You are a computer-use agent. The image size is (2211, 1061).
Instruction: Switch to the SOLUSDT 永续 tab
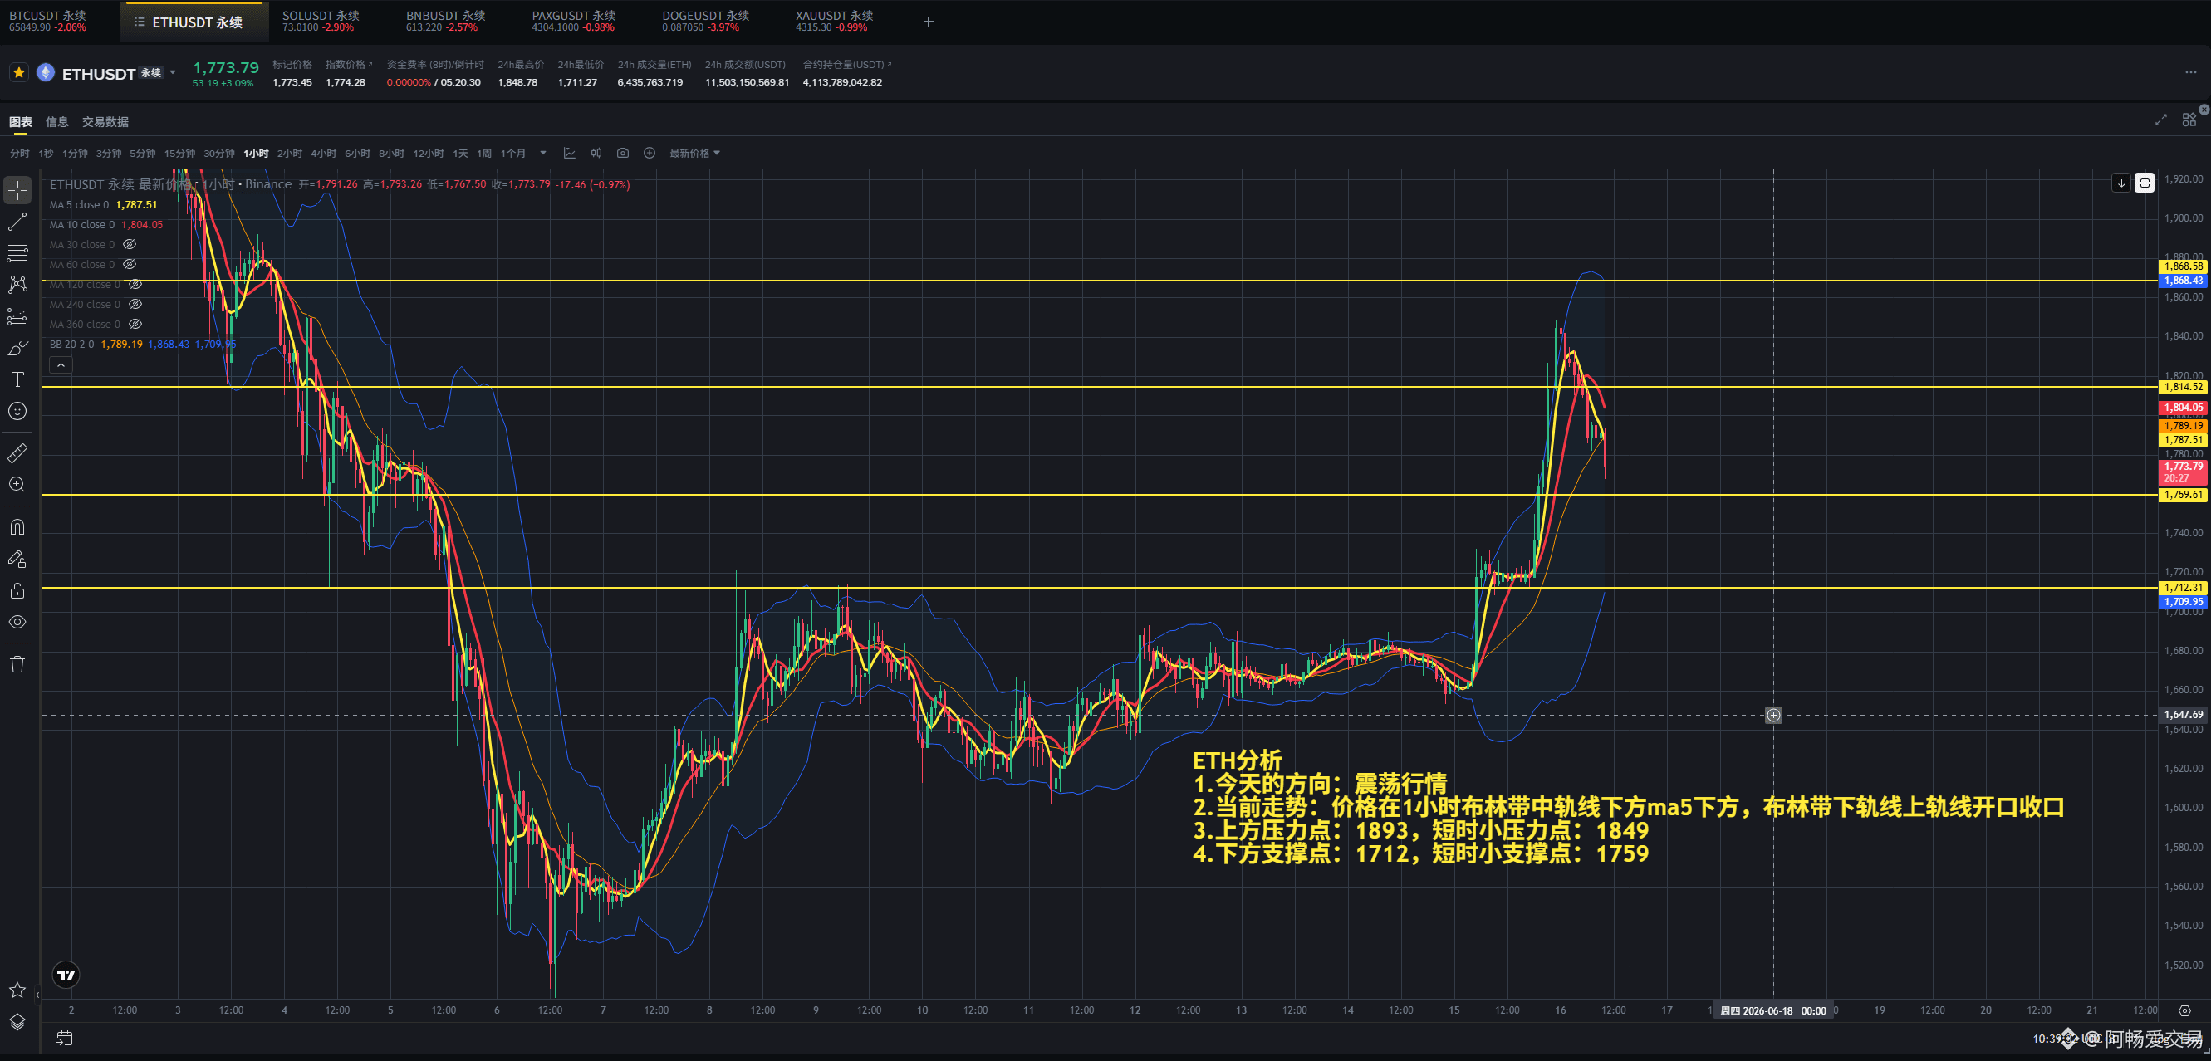click(x=321, y=22)
